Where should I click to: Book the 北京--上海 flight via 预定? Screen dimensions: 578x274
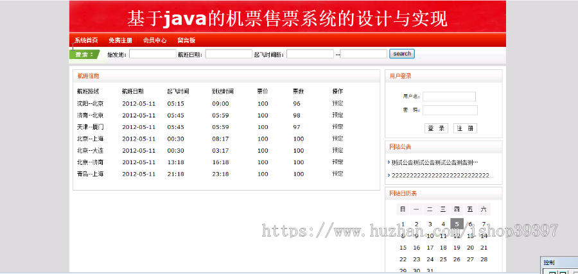click(338, 139)
